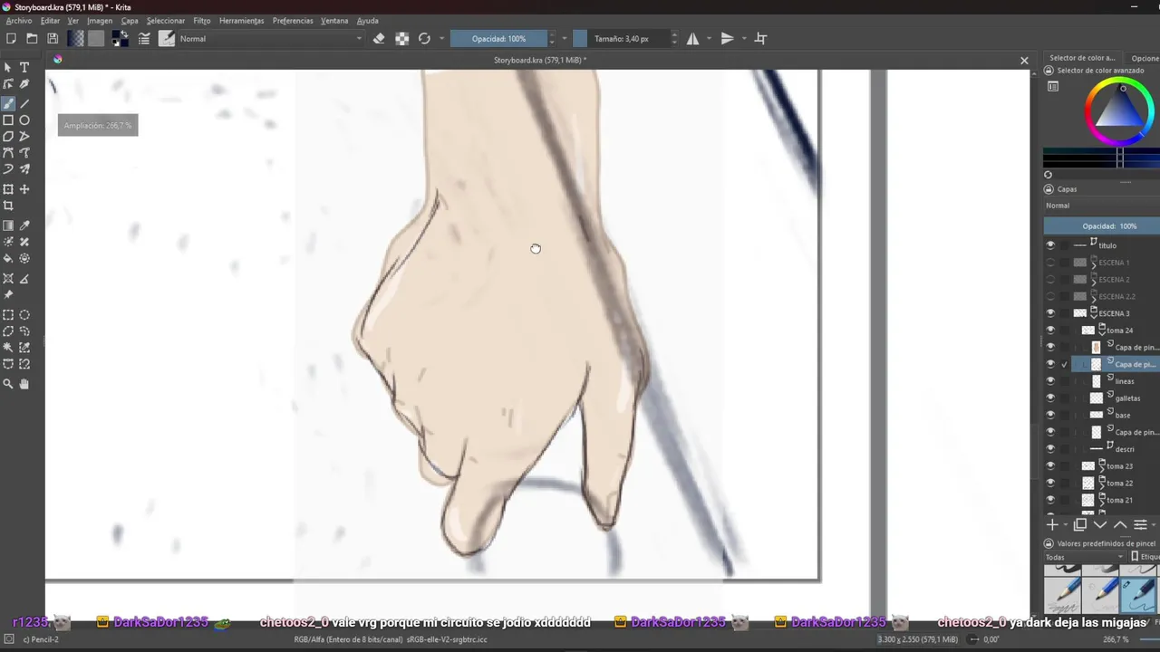Hide the lineas layer
1160x652 pixels.
point(1050,381)
